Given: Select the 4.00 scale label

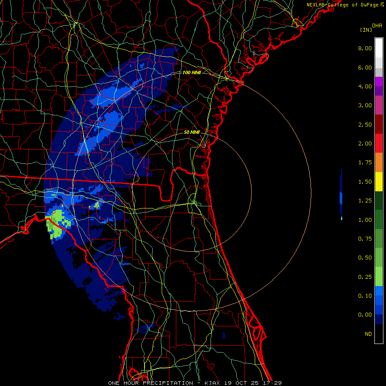Looking at the screenshot, I should [365, 86].
